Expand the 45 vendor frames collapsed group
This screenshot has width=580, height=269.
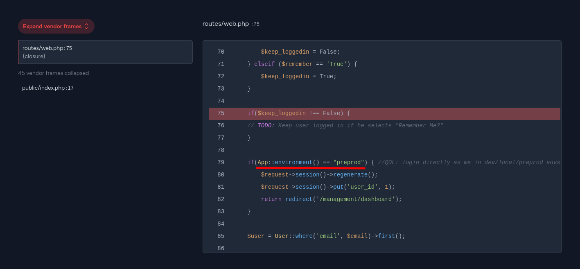53,73
